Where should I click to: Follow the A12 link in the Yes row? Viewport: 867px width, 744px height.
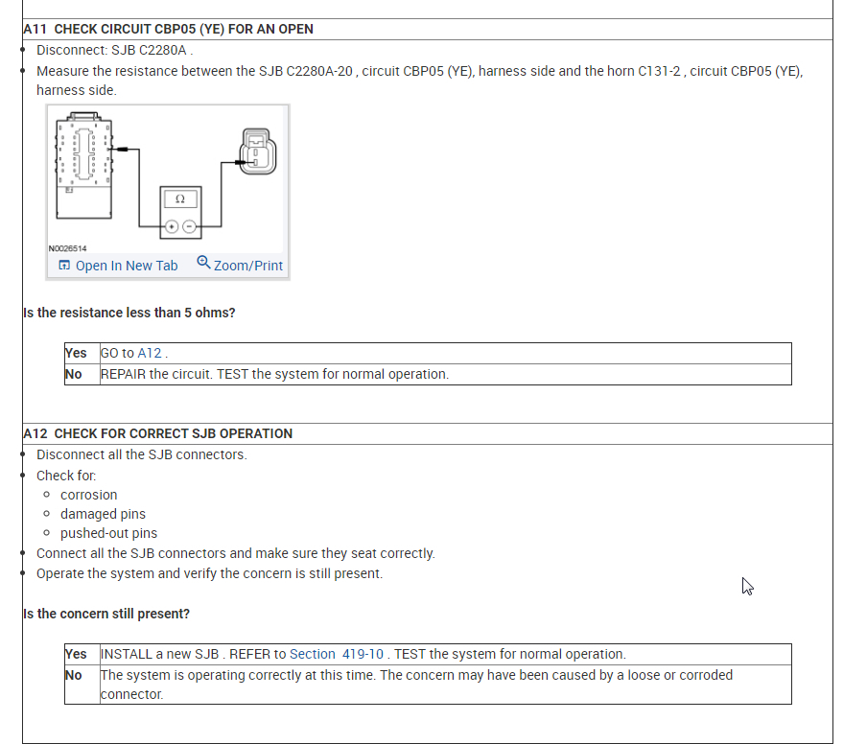click(x=152, y=353)
